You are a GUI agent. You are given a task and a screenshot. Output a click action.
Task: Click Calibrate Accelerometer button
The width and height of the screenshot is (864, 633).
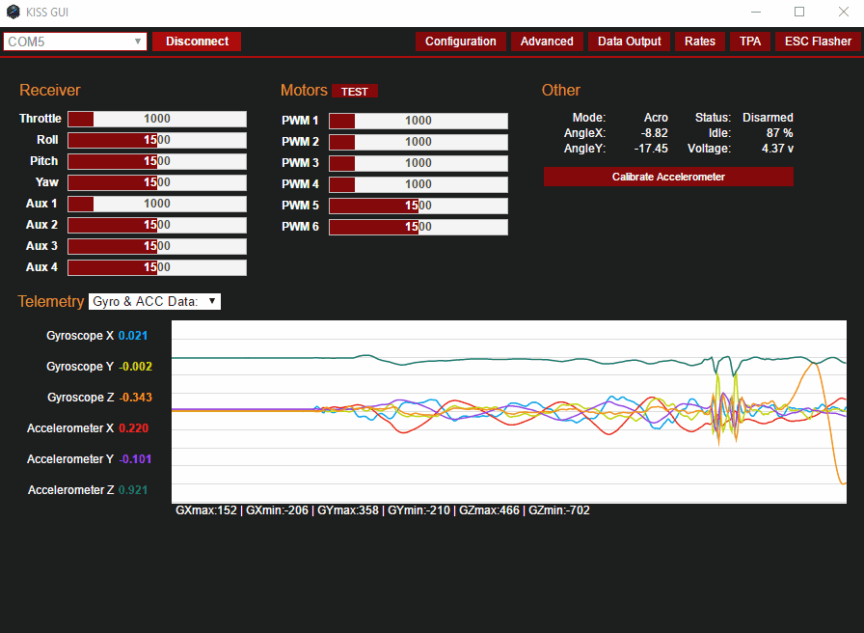668,177
